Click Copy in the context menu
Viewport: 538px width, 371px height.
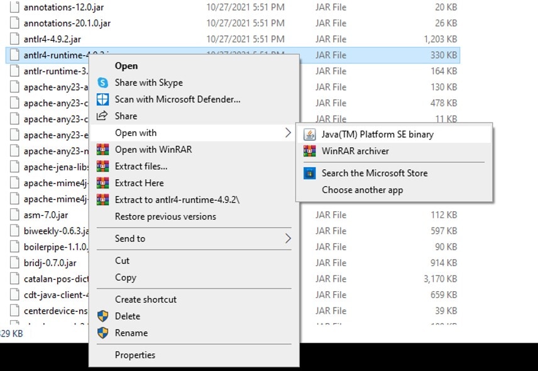[126, 277]
